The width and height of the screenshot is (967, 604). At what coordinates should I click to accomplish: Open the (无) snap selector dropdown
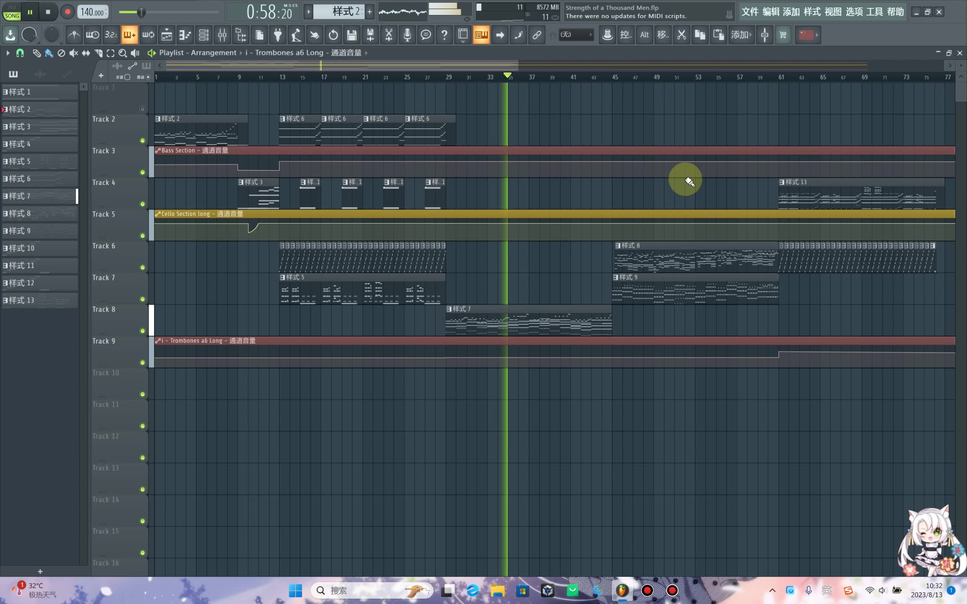(576, 35)
